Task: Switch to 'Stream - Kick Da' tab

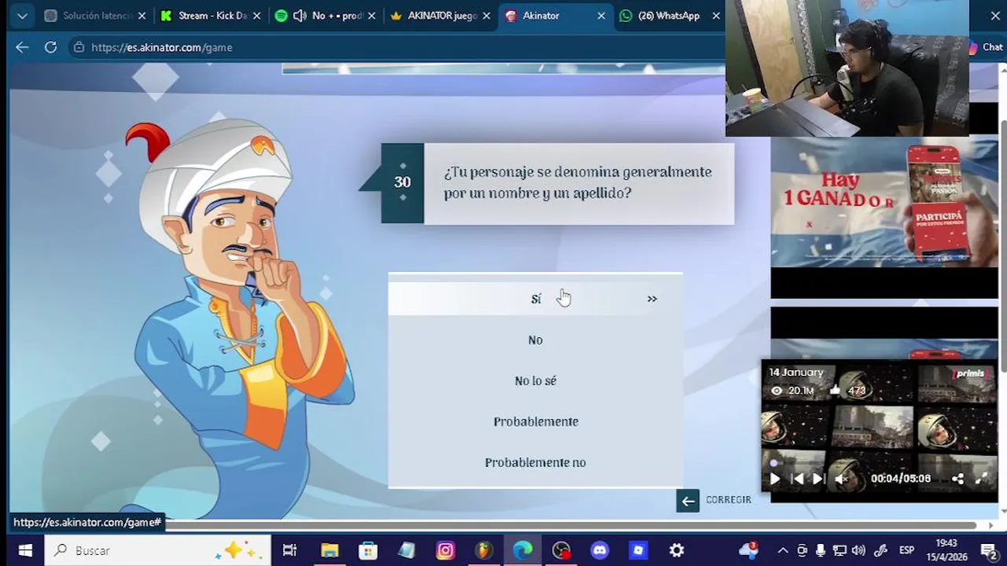Action: [x=210, y=16]
